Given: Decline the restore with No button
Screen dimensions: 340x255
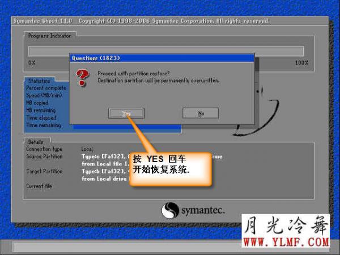Looking at the screenshot, I should point(201,113).
